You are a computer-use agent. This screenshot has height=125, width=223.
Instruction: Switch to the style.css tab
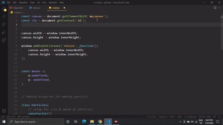point(35,8)
